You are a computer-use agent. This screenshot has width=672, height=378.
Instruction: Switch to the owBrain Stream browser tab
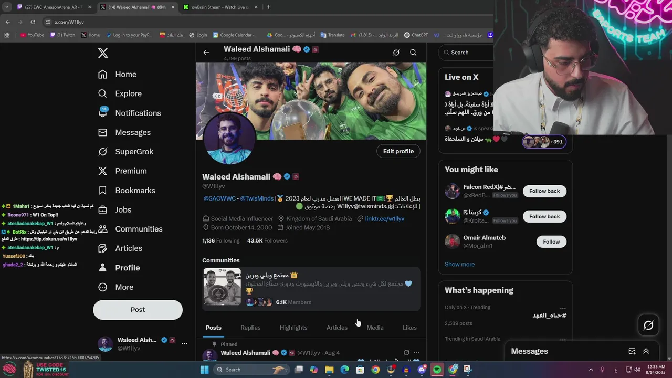tap(219, 7)
